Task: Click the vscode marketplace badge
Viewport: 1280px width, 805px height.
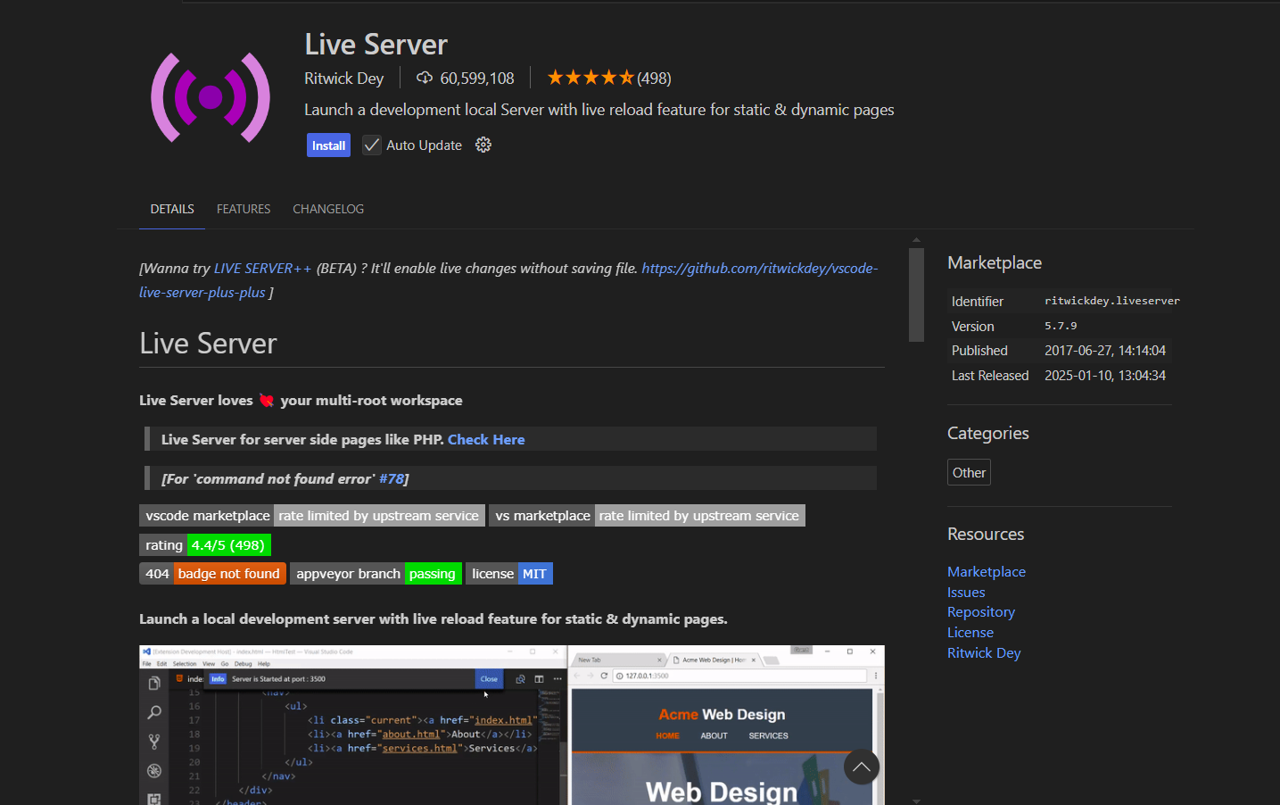Action: click(312, 515)
